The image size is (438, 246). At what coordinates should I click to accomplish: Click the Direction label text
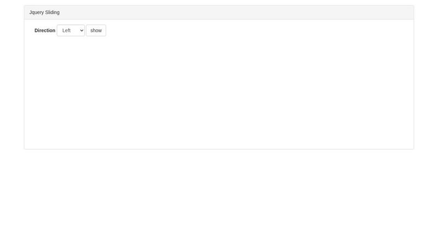pos(45,31)
